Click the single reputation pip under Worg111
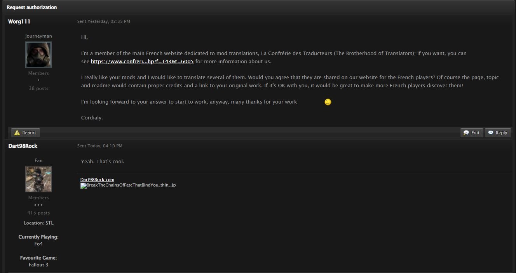 (38, 80)
